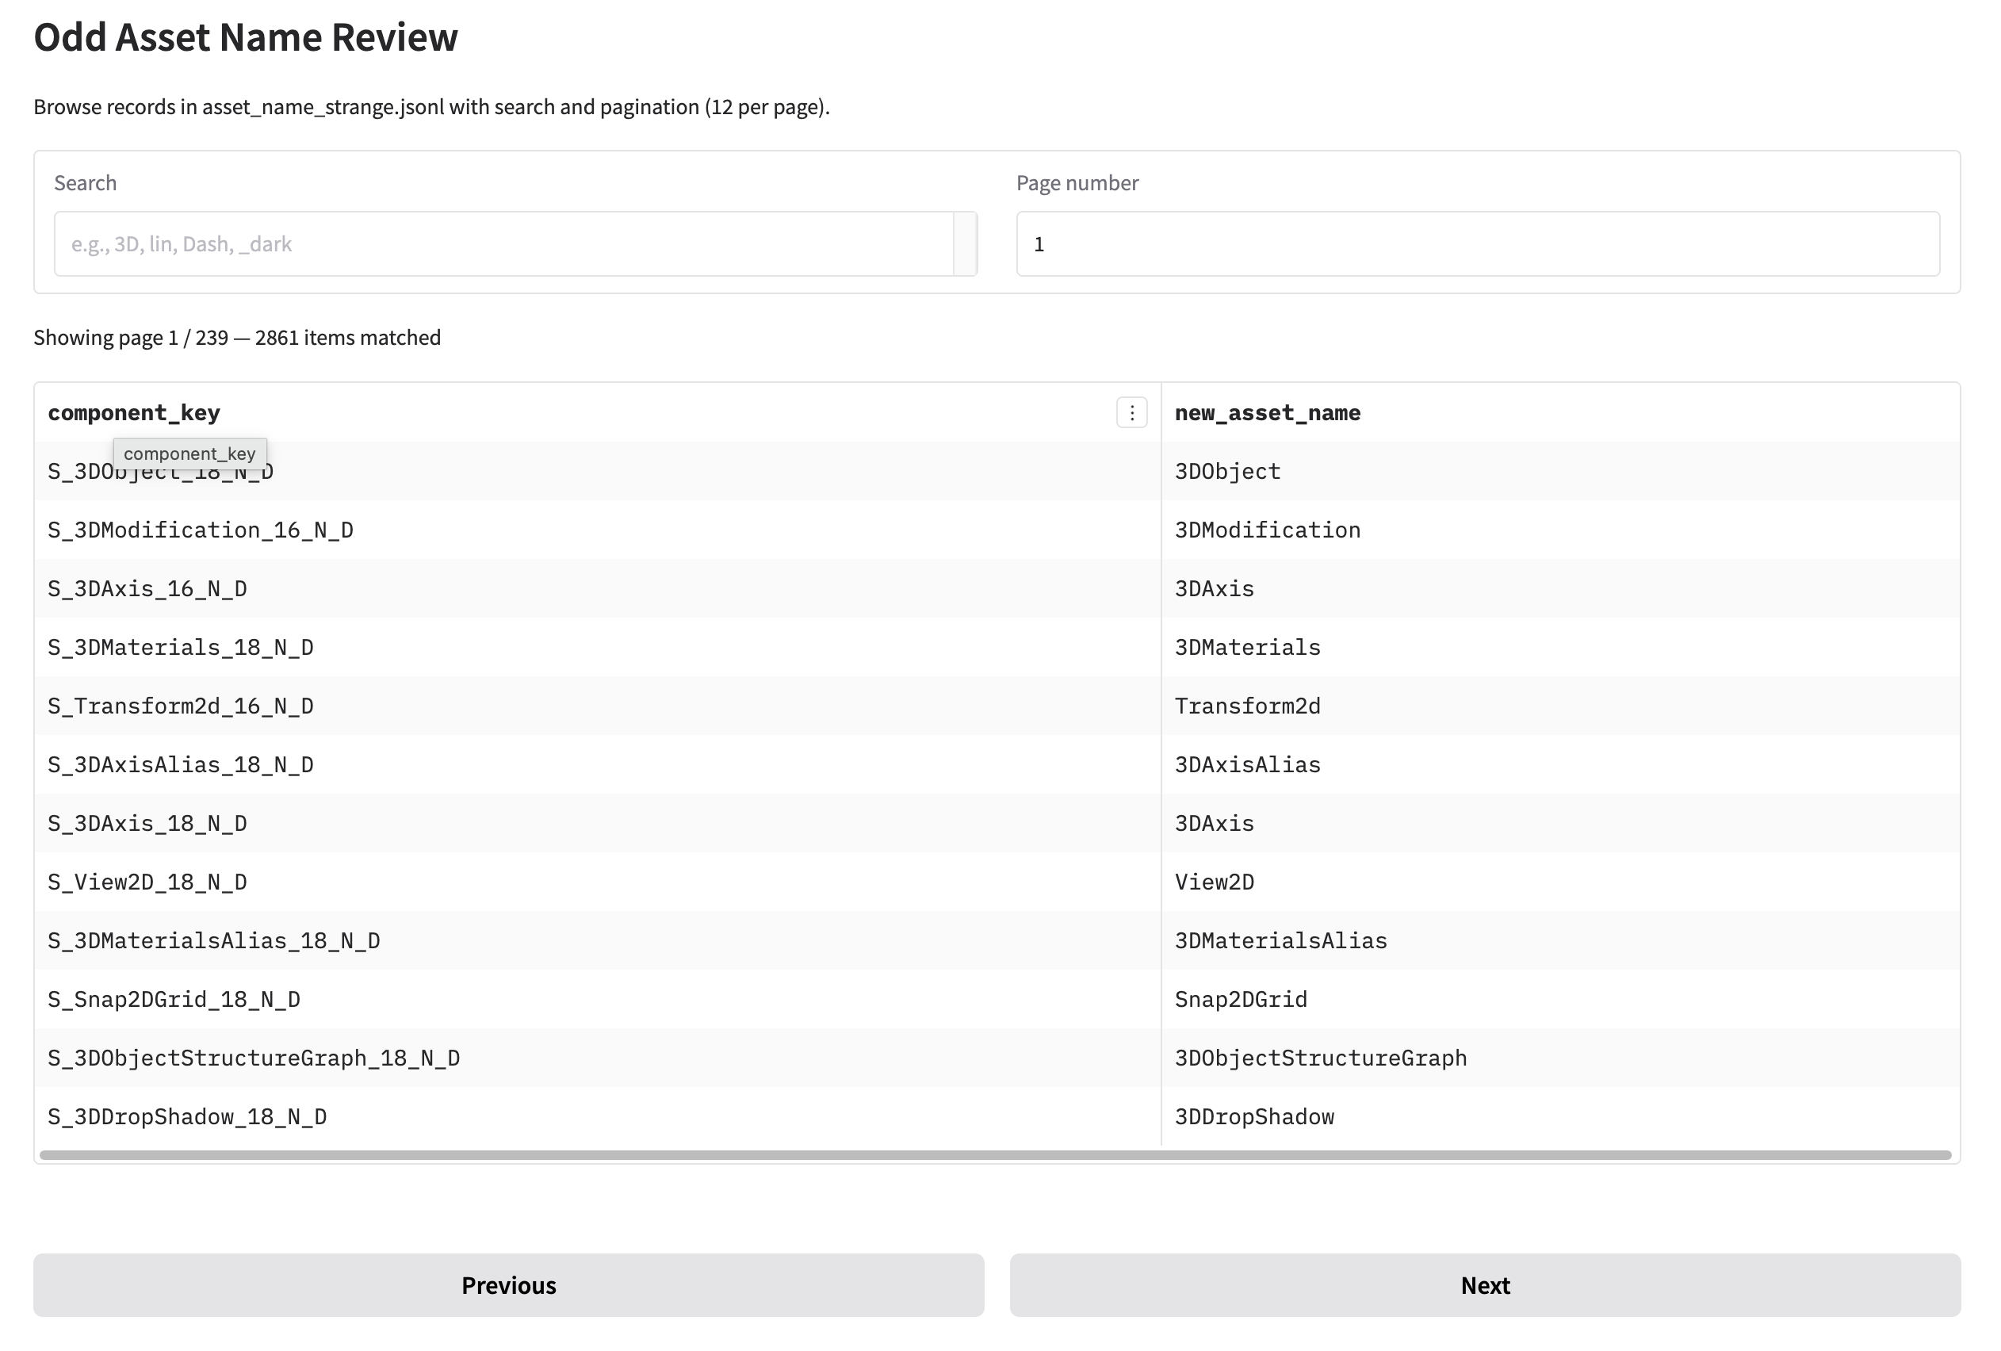Screen dimensions: 2001x1351
Task: Select row S_Snap2DGrid_18_N_D
Action: (x=344, y=999)
